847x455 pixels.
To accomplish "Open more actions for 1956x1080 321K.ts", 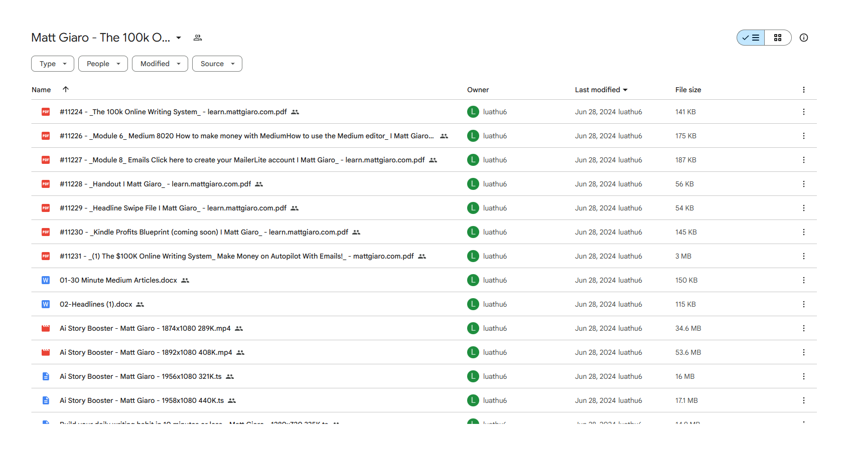I will pyautogui.click(x=804, y=376).
